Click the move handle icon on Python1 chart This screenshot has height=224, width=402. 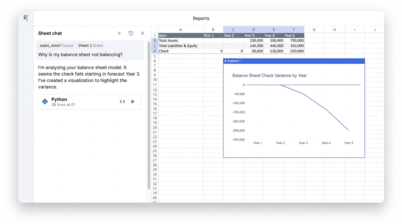click(x=225, y=61)
